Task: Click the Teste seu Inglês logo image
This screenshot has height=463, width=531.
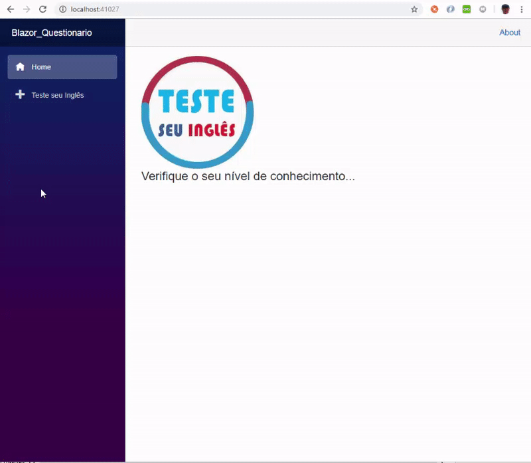Action: (197, 112)
